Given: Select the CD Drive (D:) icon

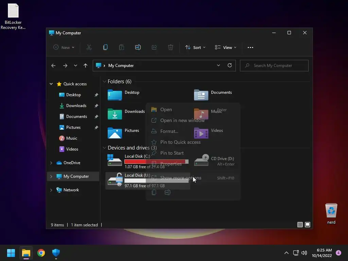Looking at the screenshot, I should click(x=201, y=160).
